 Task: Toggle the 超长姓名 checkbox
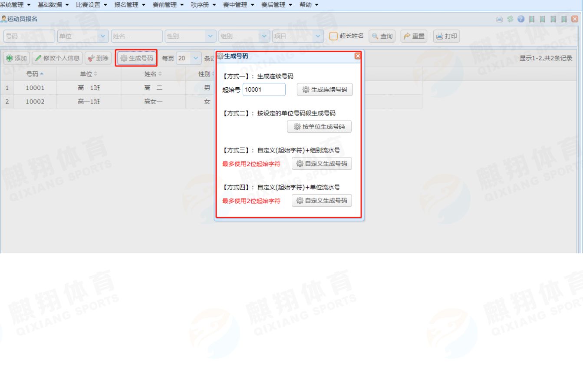pos(333,36)
